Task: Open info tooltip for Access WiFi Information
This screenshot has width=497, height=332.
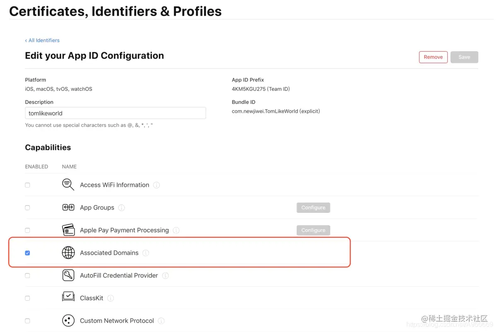Action: pyautogui.click(x=156, y=185)
